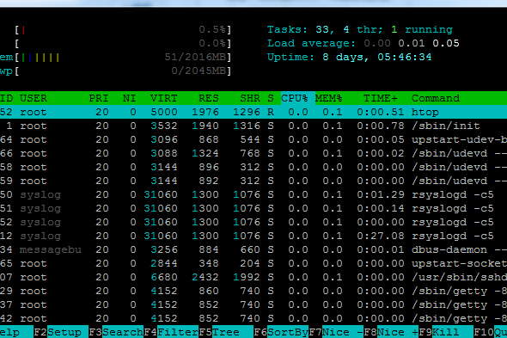Click the NI column header
This screenshot has height=338, width=507.
point(130,98)
